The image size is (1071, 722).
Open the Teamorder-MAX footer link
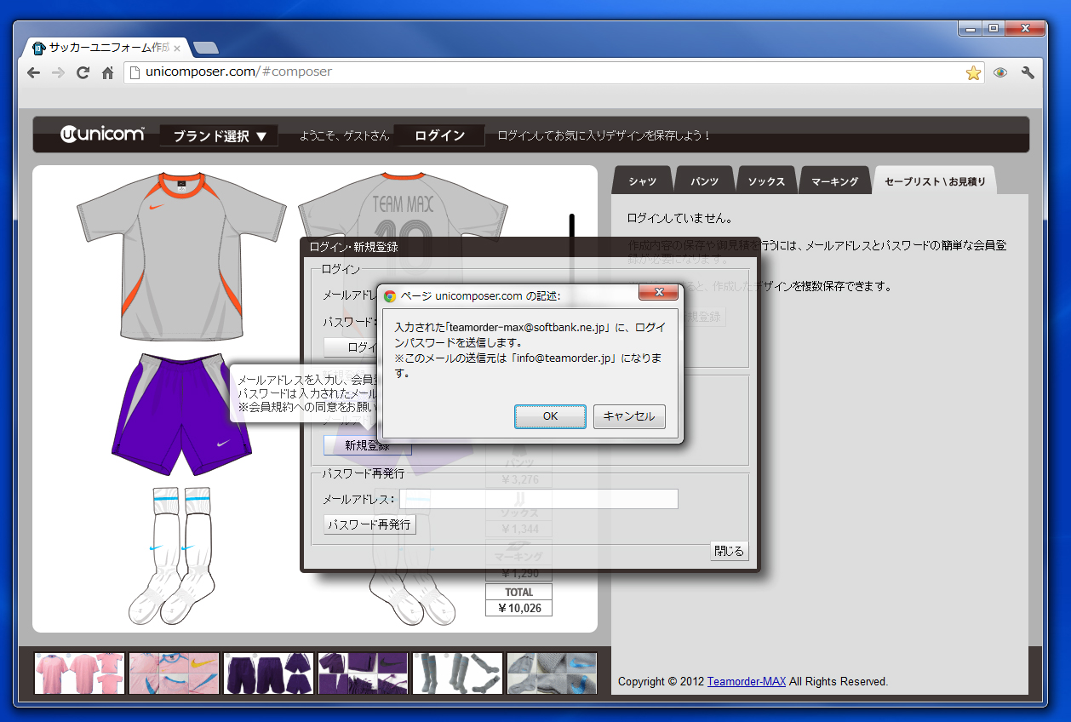pos(747,682)
